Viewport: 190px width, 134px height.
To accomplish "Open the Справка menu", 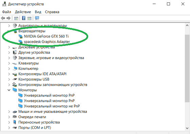I will 52,12.
